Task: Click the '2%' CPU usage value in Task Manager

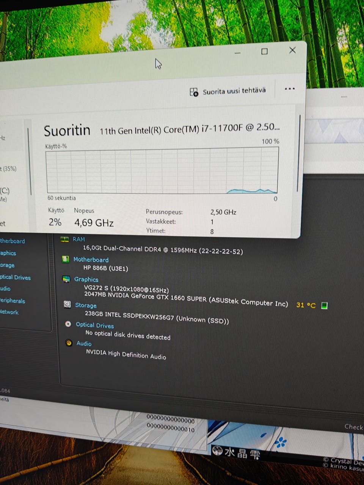Action: [55, 222]
